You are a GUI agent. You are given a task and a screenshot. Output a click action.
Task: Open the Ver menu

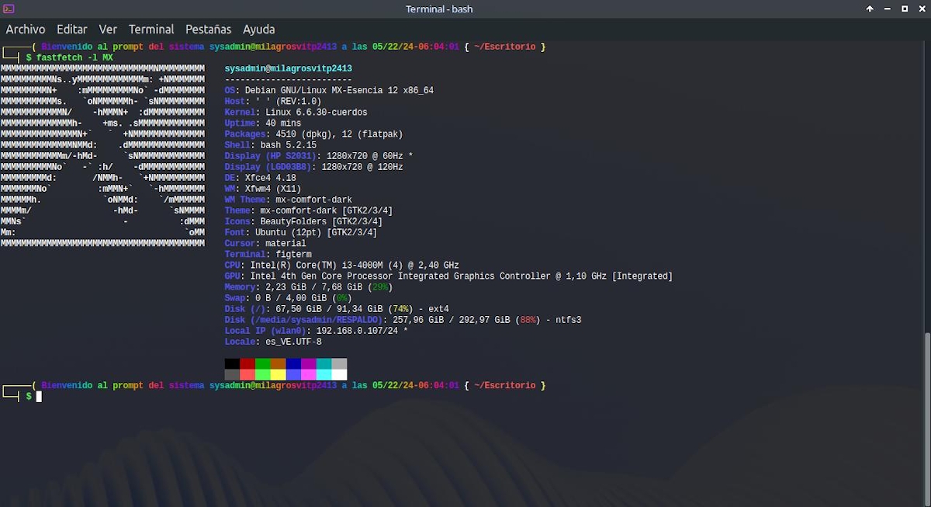pyautogui.click(x=108, y=29)
